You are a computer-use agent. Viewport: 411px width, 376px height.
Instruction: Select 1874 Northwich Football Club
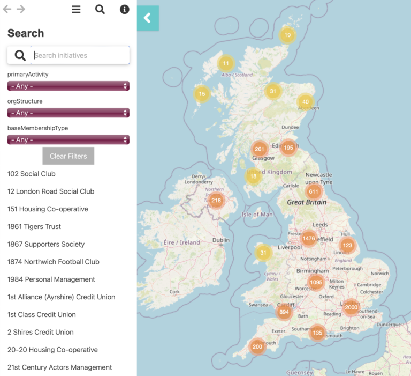coord(54,262)
